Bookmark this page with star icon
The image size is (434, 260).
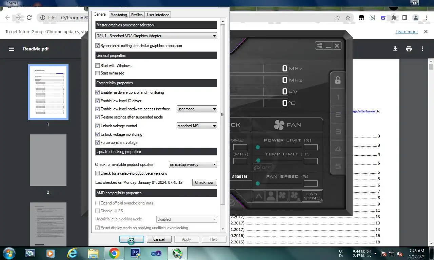(x=348, y=18)
